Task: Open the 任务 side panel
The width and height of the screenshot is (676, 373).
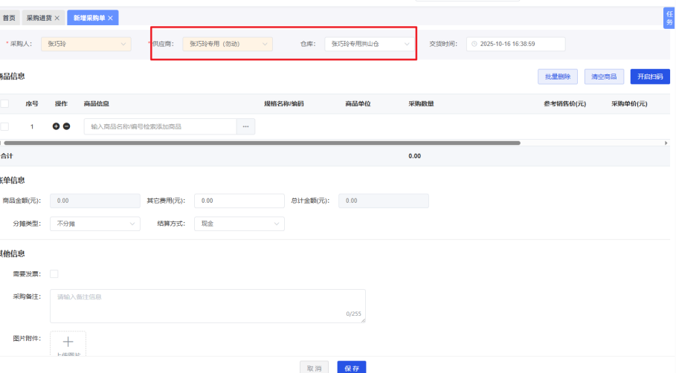Action: click(669, 18)
